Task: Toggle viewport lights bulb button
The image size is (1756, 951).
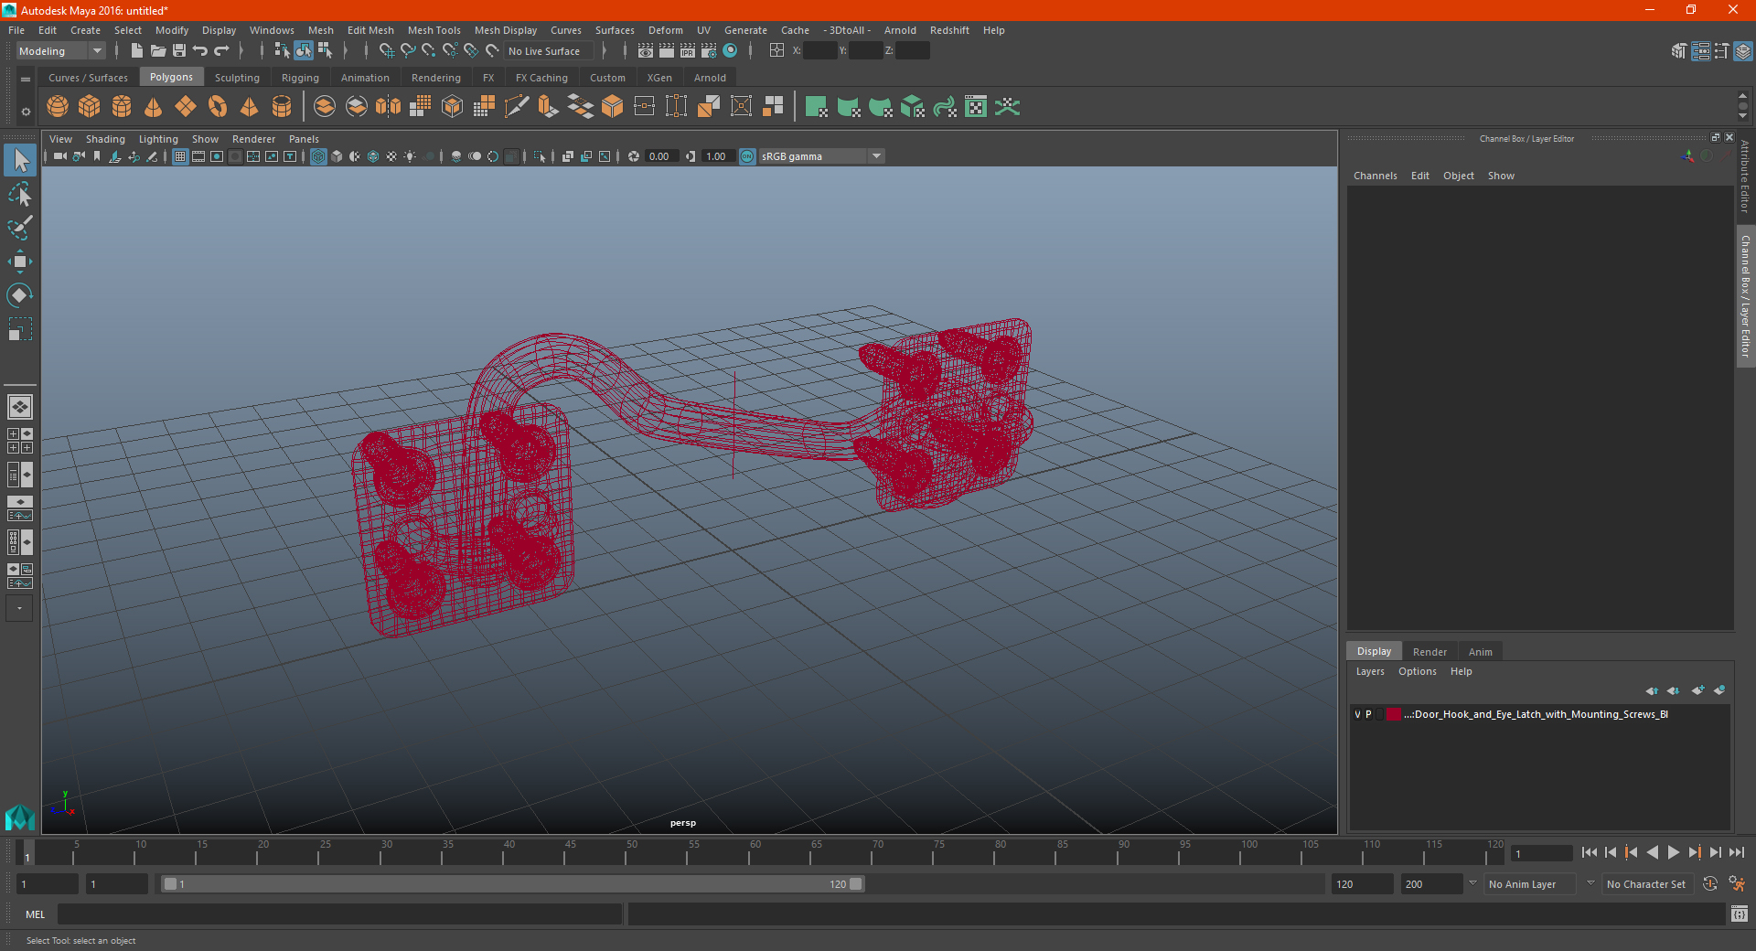Action: click(410, 156)
